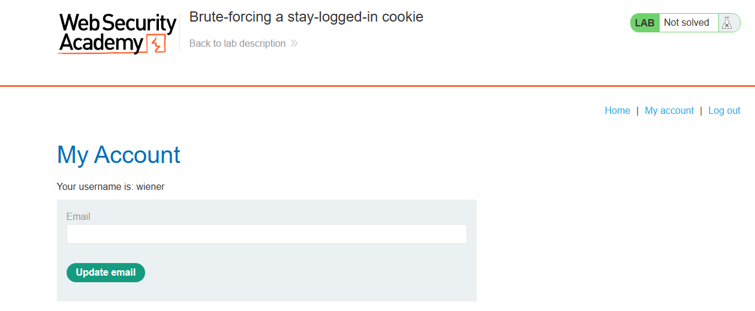Click the orange horizontal divider line
This screenshot has width=755, height=311.
[377, 86]
